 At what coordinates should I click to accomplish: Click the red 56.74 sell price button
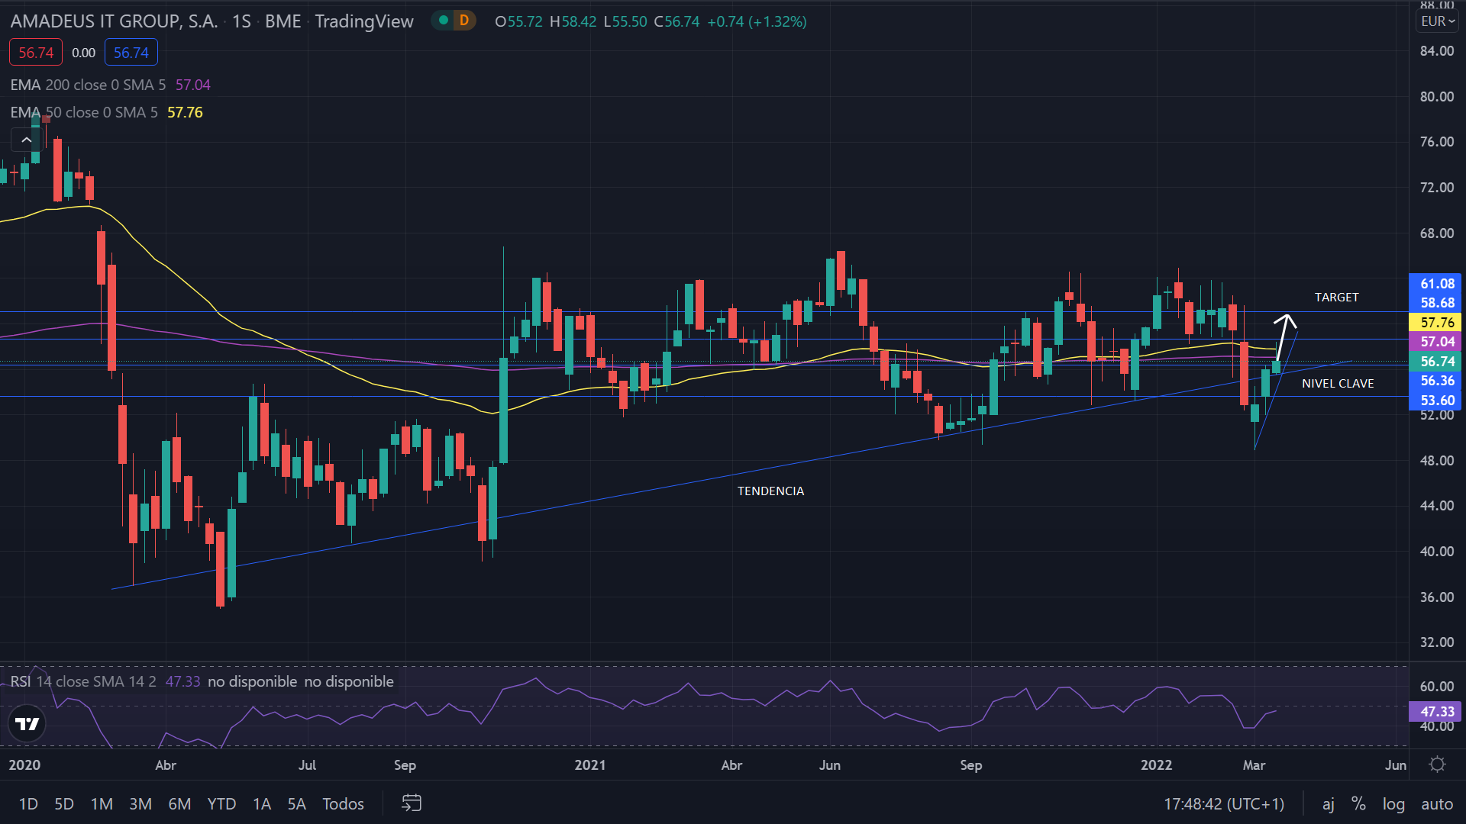[36, 53]
